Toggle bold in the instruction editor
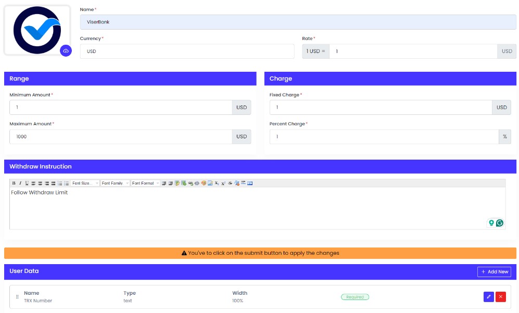The width and height of the screenshot is (519, 313). click(x=14, y=184)
